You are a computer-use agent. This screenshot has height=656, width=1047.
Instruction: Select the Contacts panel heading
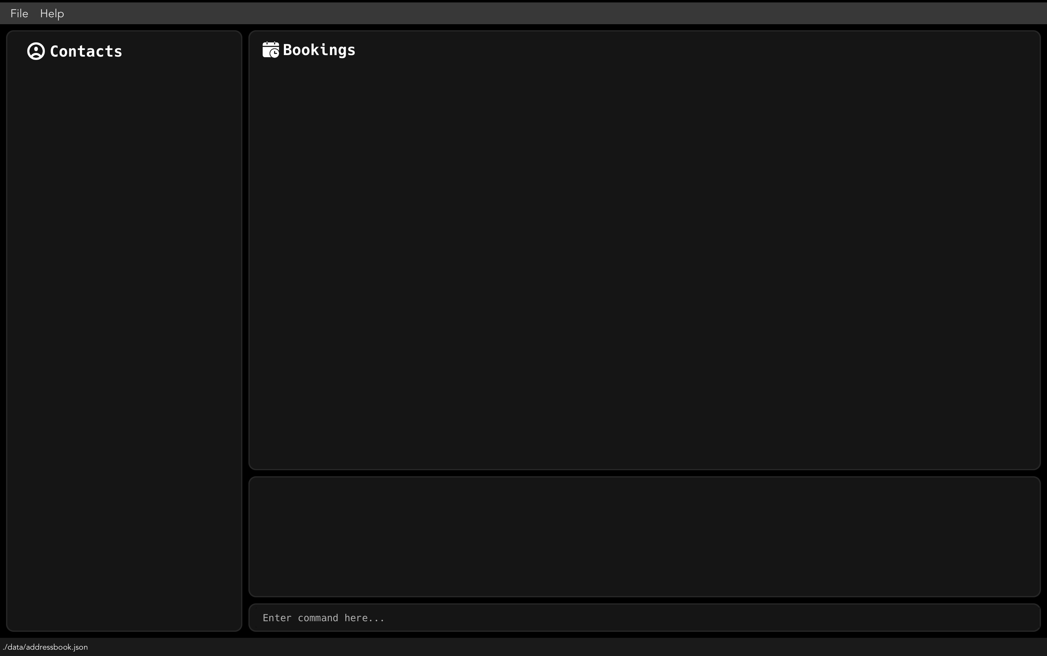coord(86,51)
